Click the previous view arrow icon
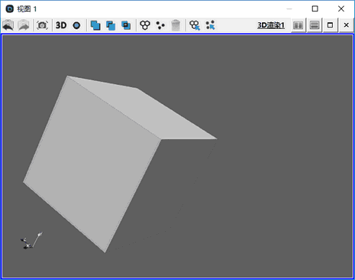Viewport: 355px width, 280px height. (8, 25)
